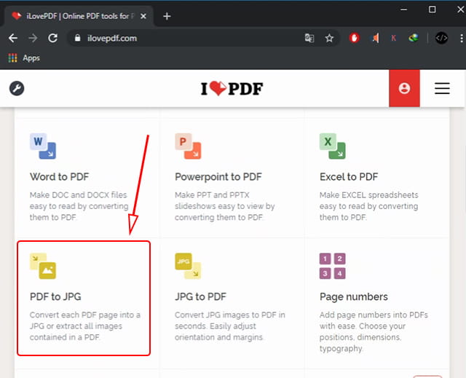Click the Excel to PDF icon
This screenshot has height=378, width=466.
(333, 146)
